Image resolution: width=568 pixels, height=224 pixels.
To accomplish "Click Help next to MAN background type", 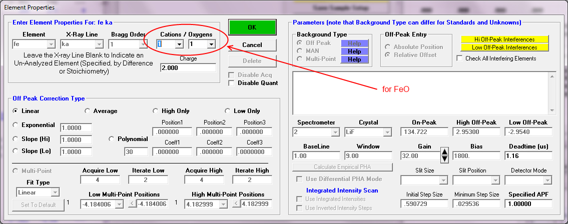I will tap(354, 51).
